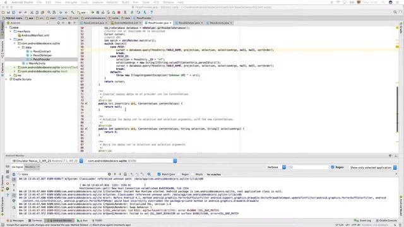Image resolution: width=404 pixels, height=227 pixels.
Task: Click the close find bar X icon
Action: coord(396,174)
